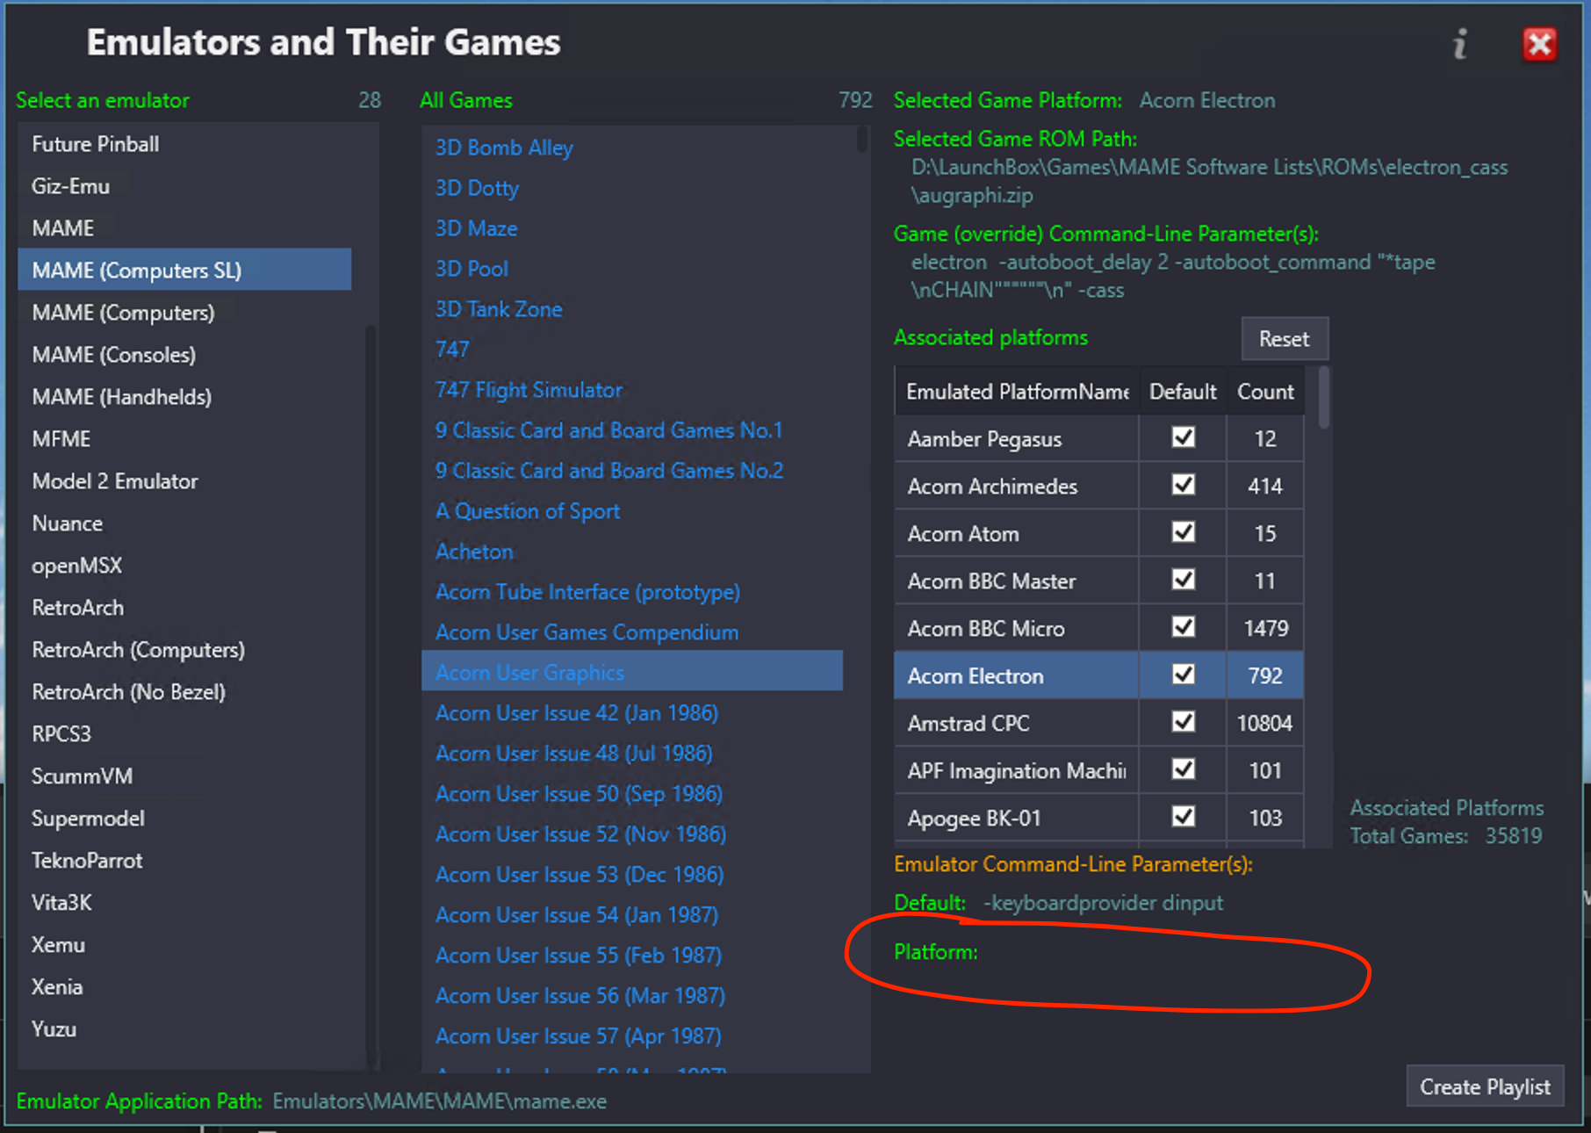1591x1133 pixels.
Task: Click the Reset button for associated platforms
Action: (x=1284, y=339)
